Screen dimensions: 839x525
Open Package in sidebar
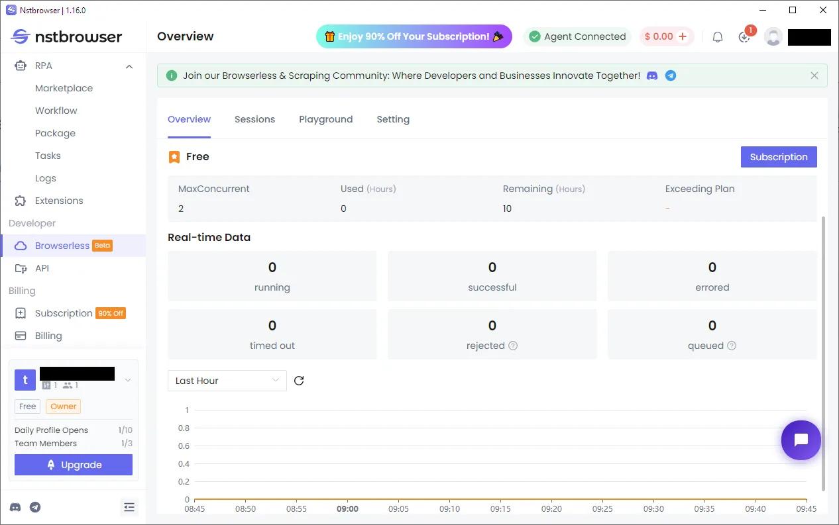click(55, 133)
